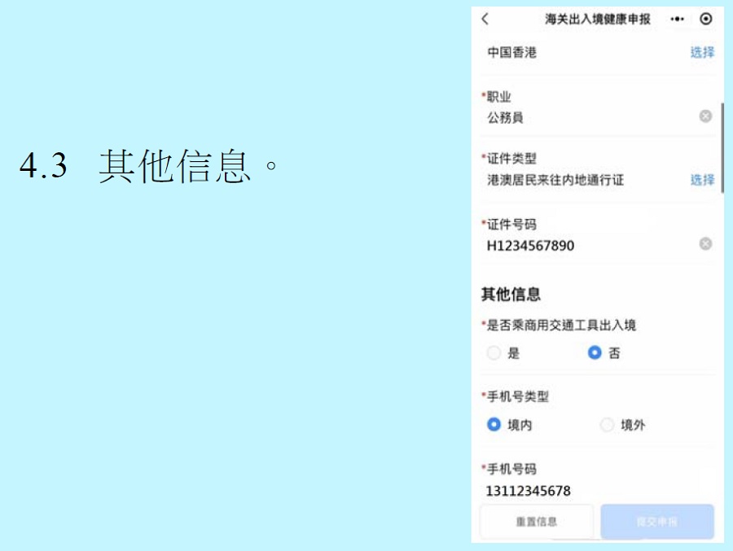Click the 职业 field containing 公務員
Viewport: 733px width, 551px height.
586,117
